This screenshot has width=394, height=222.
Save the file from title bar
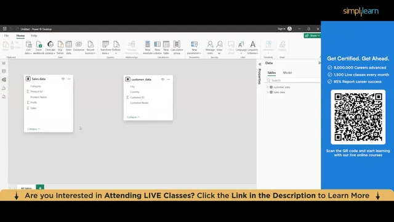4,29
